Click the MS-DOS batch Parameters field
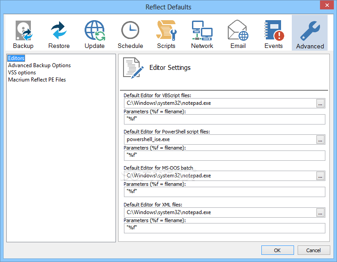 click(224, 192)
